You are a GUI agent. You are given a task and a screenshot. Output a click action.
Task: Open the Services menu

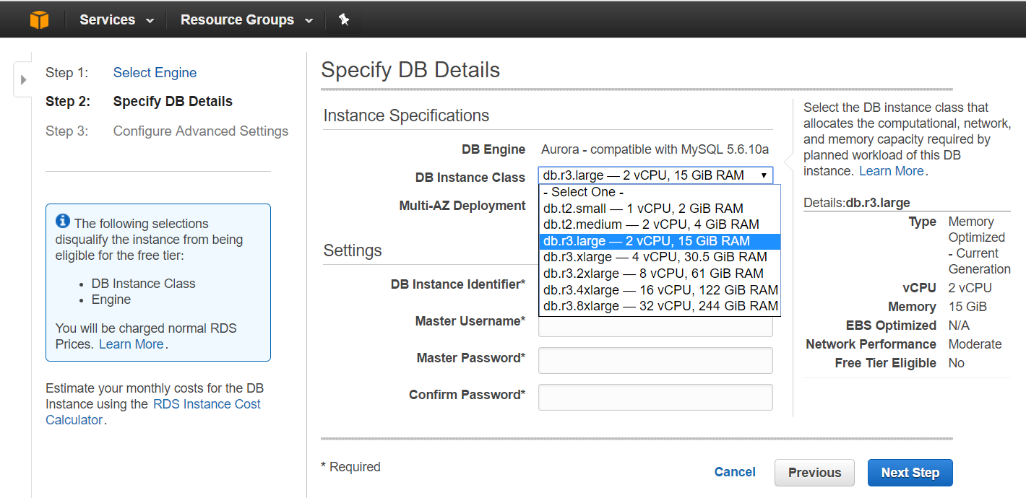[x=117, y=19]
